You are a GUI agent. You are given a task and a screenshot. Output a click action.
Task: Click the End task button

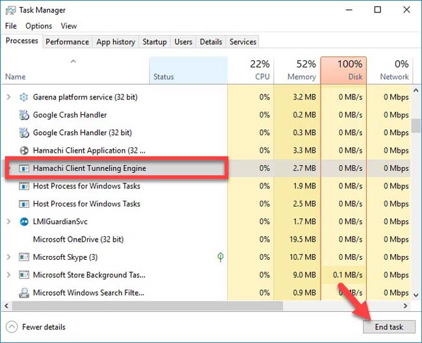[389, 327]
